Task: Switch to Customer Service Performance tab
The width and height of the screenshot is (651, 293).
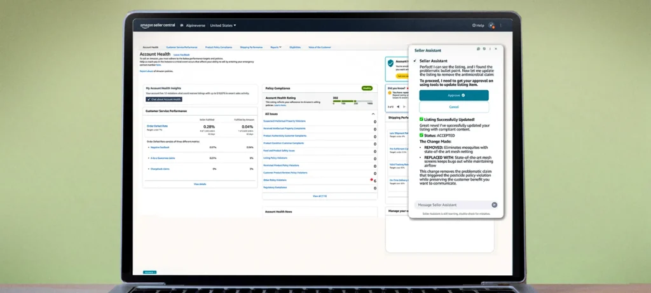Action: [182, 47]
